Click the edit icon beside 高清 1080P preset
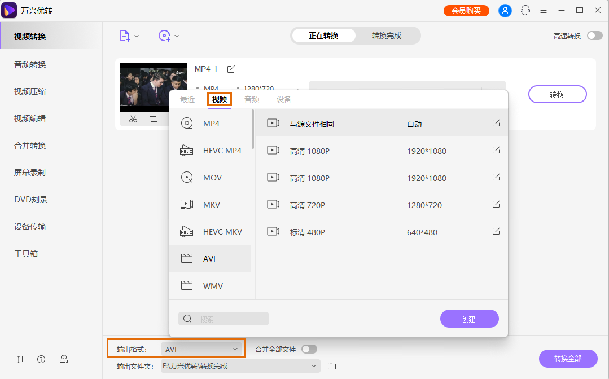This screenshot has width=609, height=379. [x=496, y=150]
